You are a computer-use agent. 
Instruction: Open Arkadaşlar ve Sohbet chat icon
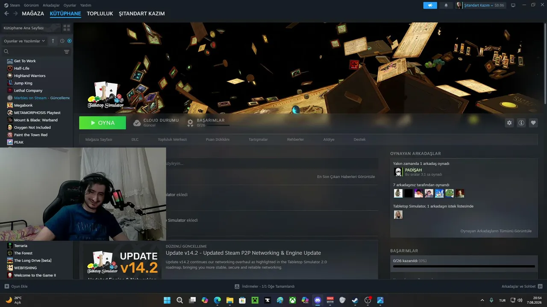tap(540, 287)
